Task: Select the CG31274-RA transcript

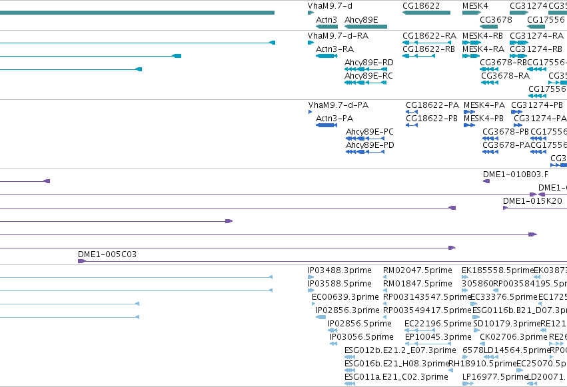Action: pyautogui.click(x=519, y=43)
